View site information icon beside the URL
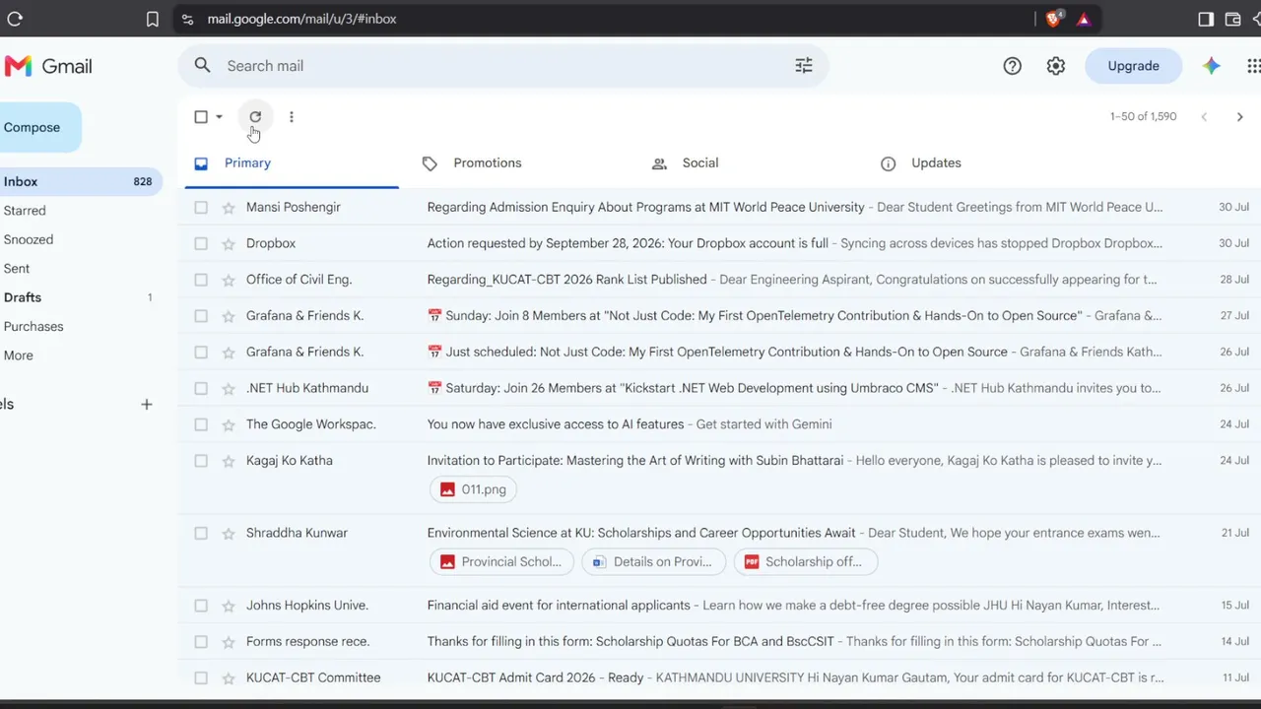This screenshot has height=709, width=1261. click(188, 19)
